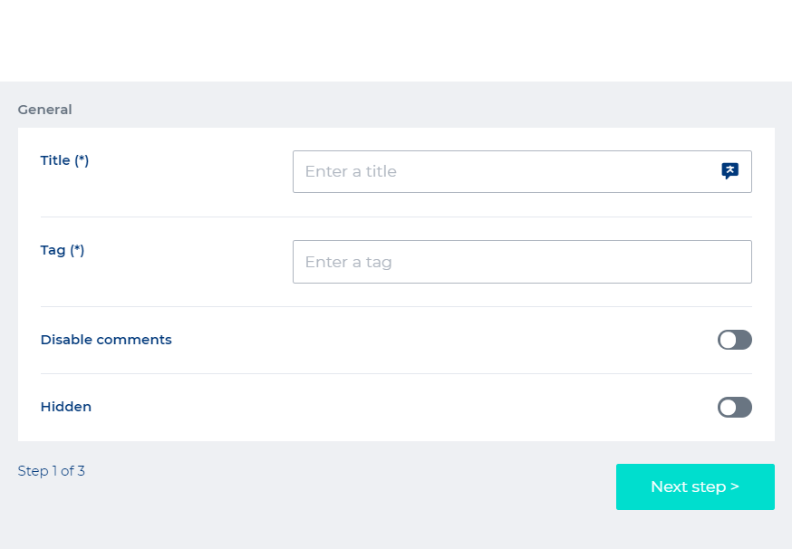Turn on the Hidden toggle

[735, 407]
